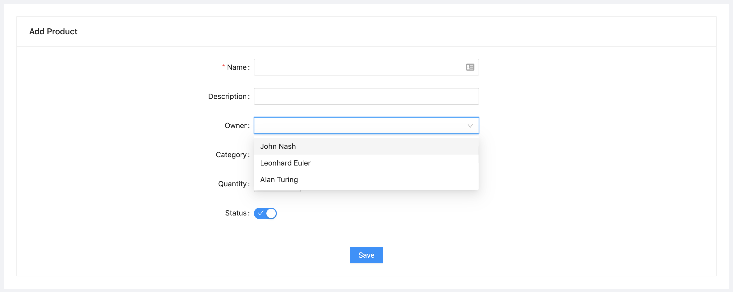The height and width of the screenshot is (292, 733).
Task: Click the Add Product card heading
Action: (x=53, y=31)
